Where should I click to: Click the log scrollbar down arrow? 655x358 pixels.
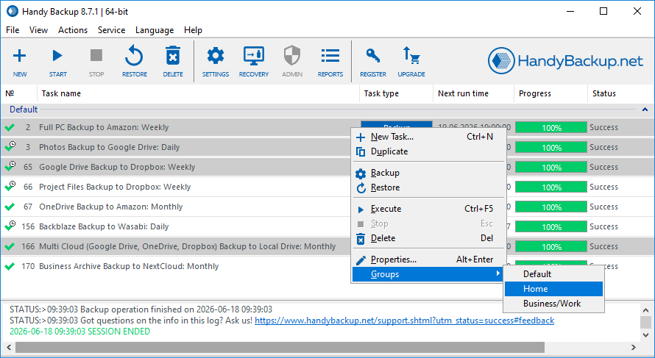[x=646, y=334]
